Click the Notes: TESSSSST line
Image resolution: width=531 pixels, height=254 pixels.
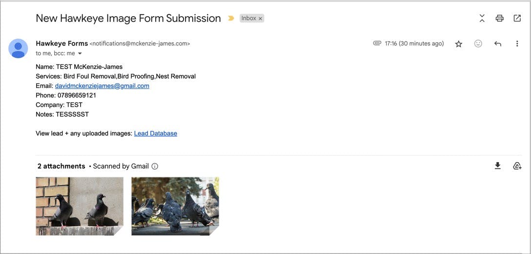point(62,114)
